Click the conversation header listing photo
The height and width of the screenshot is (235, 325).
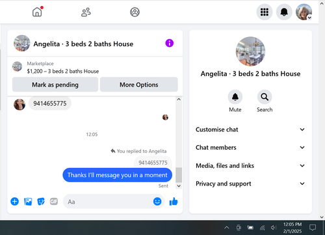(x=22, y=43)
